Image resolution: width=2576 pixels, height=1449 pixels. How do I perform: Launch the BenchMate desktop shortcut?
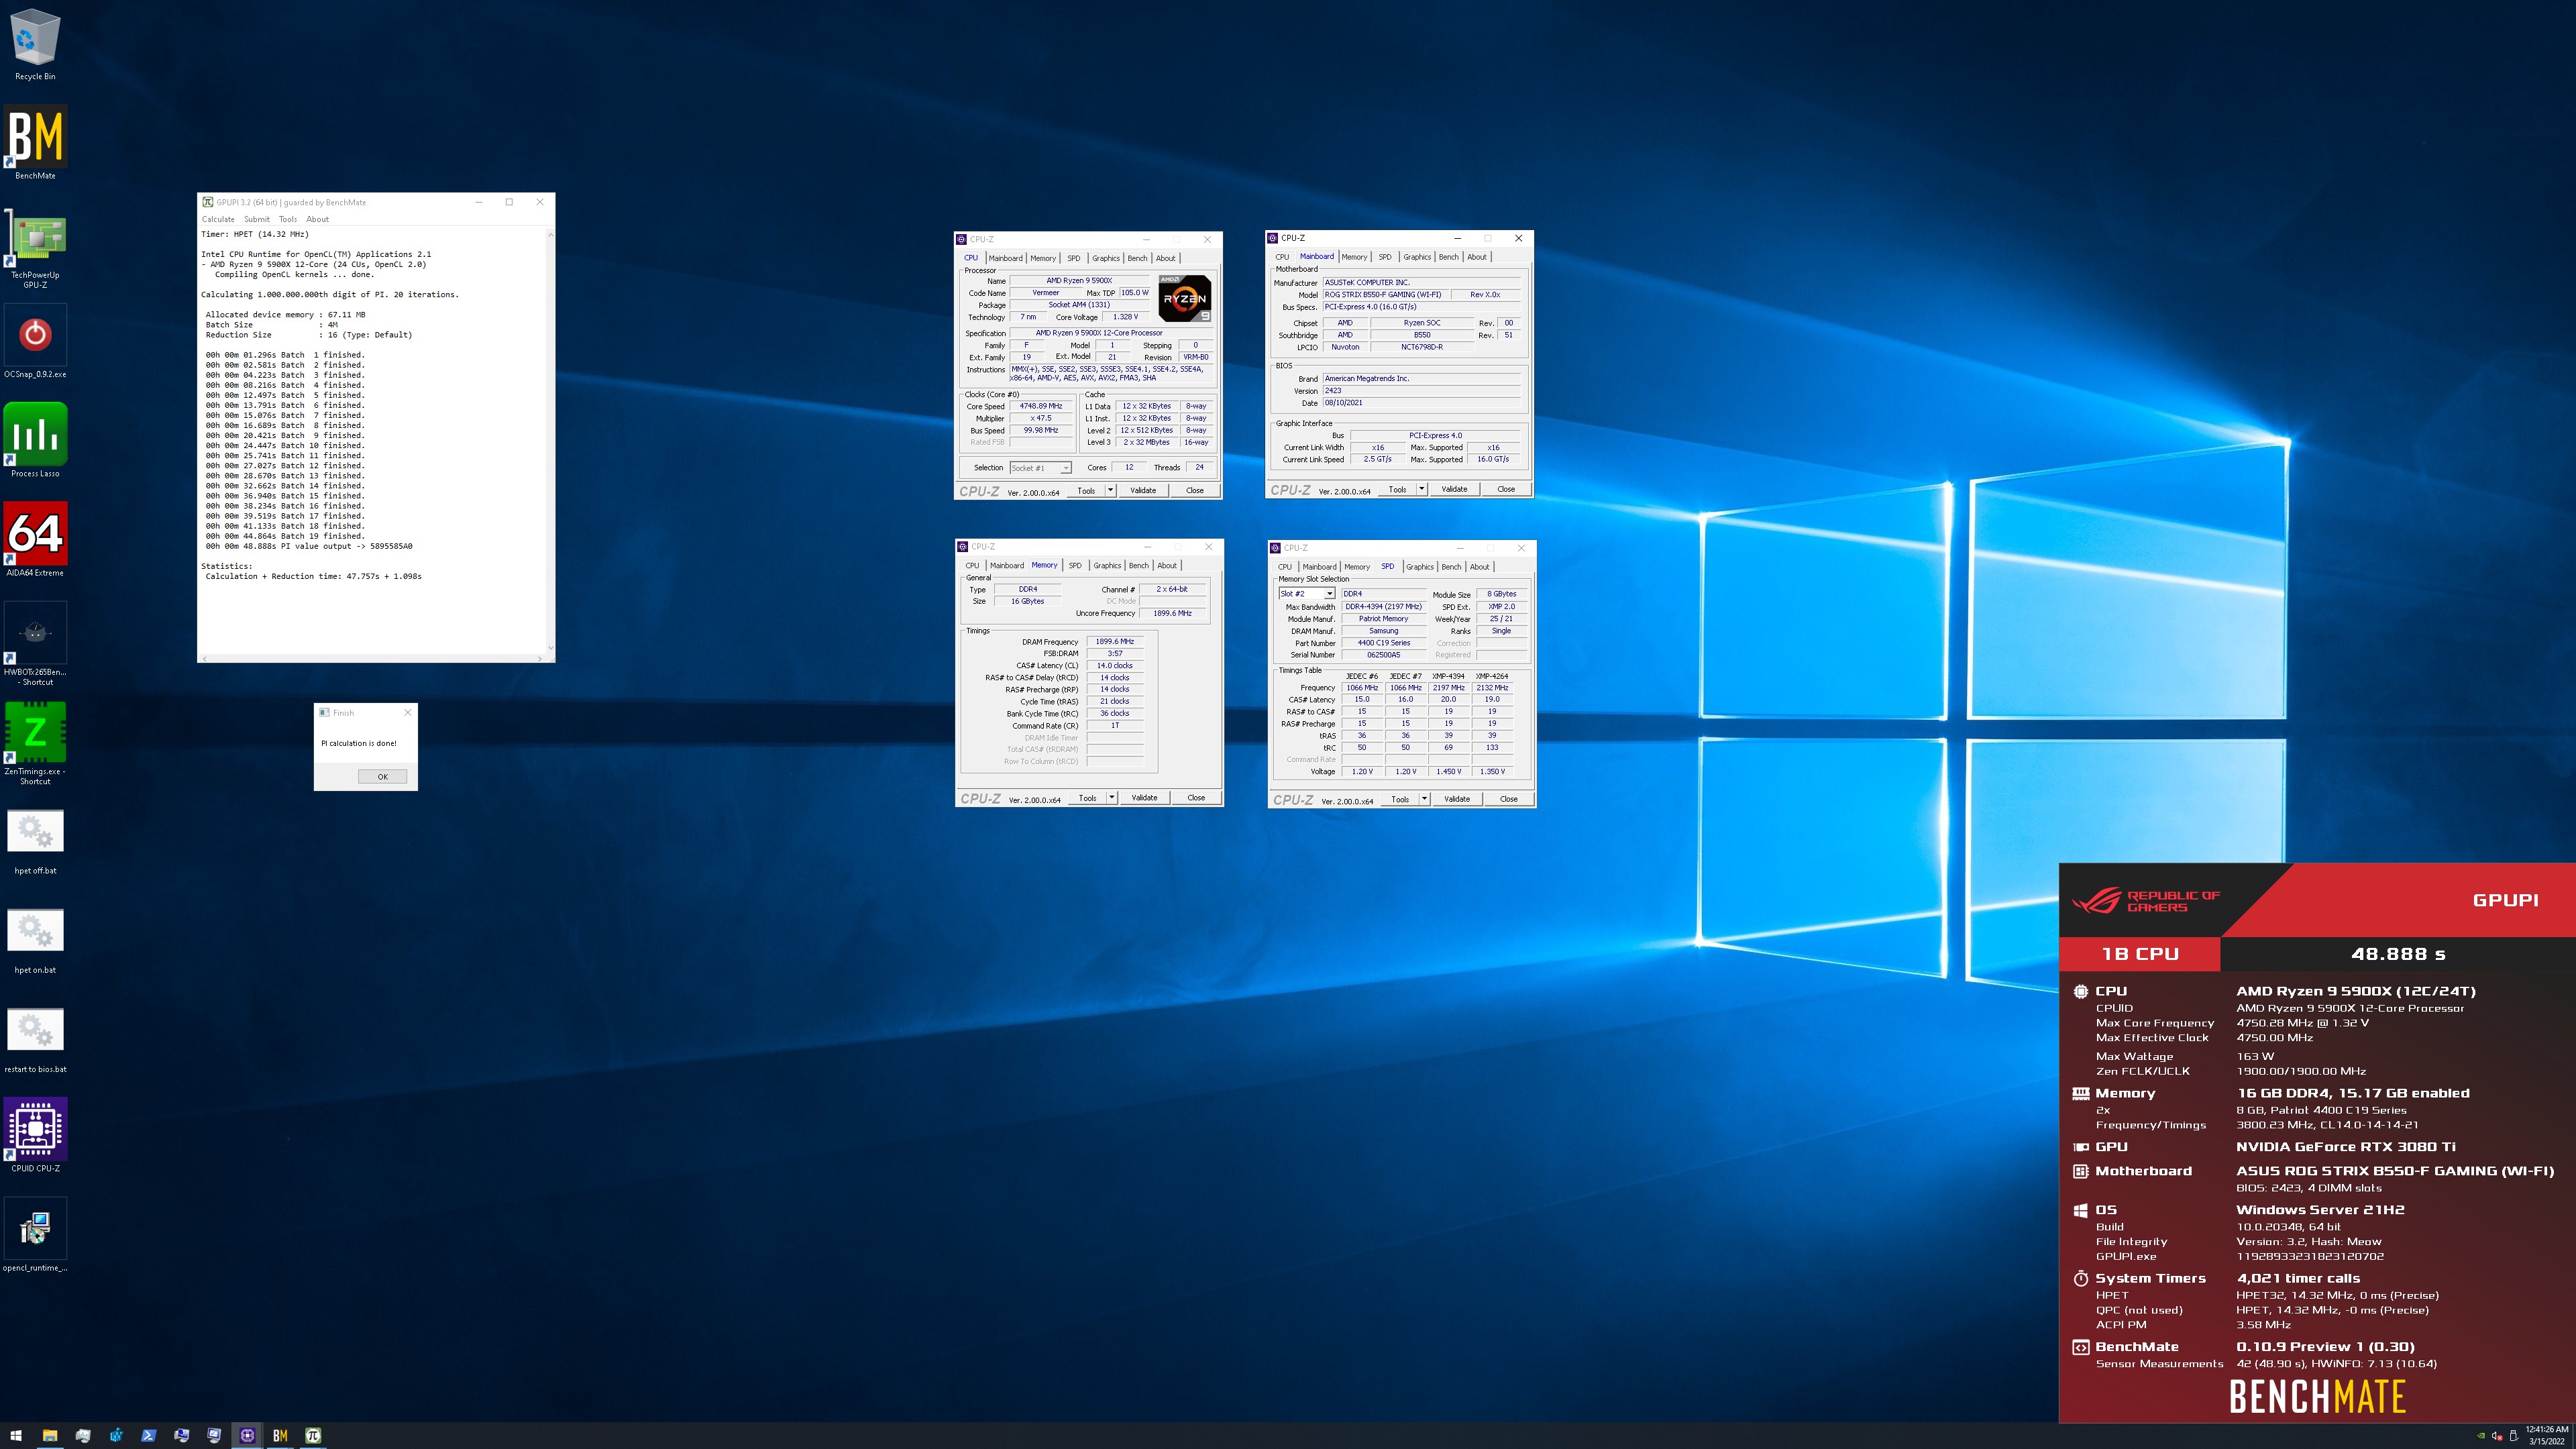click(x=35, y=142)
